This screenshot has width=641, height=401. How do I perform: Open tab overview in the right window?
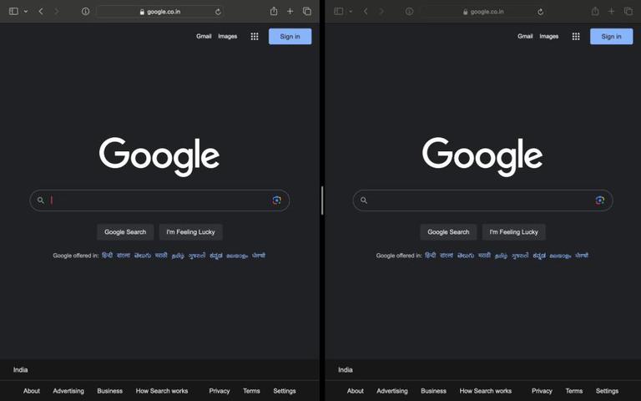click(x=628, y=12)
